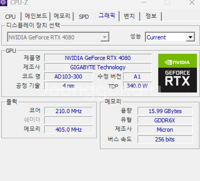Open the 성능 Current dropdown arrow

[x=190, y=37]
